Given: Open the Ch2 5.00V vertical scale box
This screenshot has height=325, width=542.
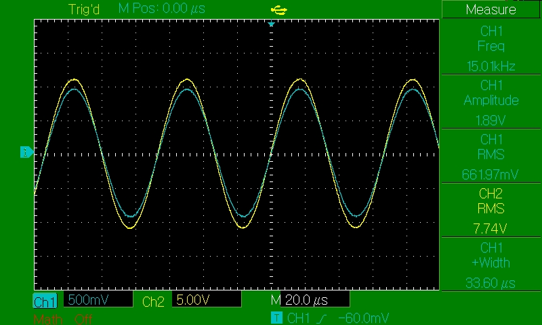Looking at the screenshot, I should click(207, 300).
